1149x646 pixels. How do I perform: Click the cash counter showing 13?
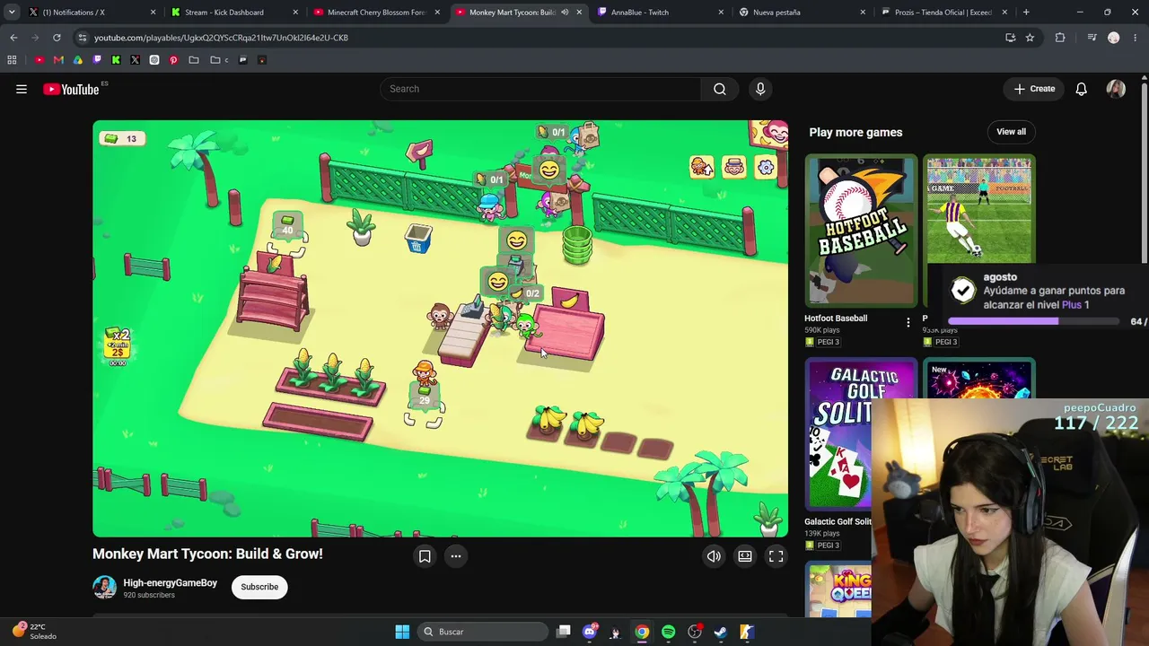point(122,138)
